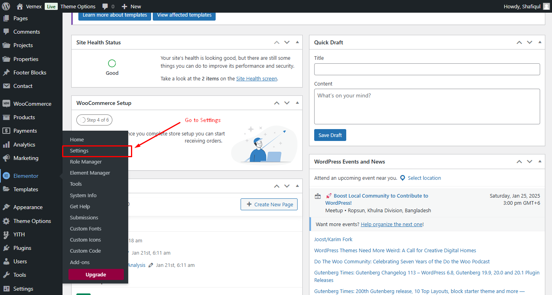Move WordPress Events and News widget up
The width and height of the screenshot is (552, 295).
(x=519, y=162)
